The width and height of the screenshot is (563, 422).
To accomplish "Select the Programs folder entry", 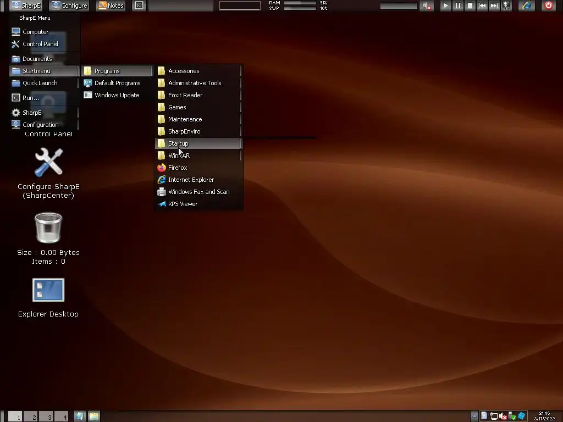I will (x=118, y=71).
